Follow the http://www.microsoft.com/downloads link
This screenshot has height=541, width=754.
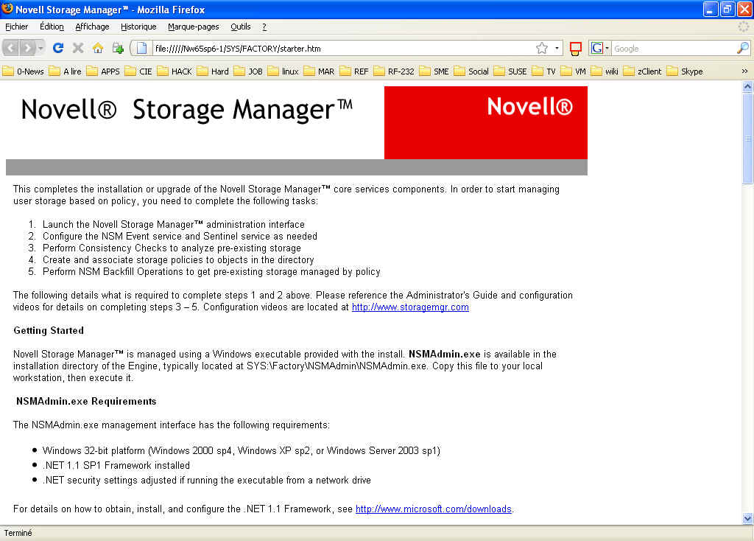pyautogui.click(x=433, y=509)
